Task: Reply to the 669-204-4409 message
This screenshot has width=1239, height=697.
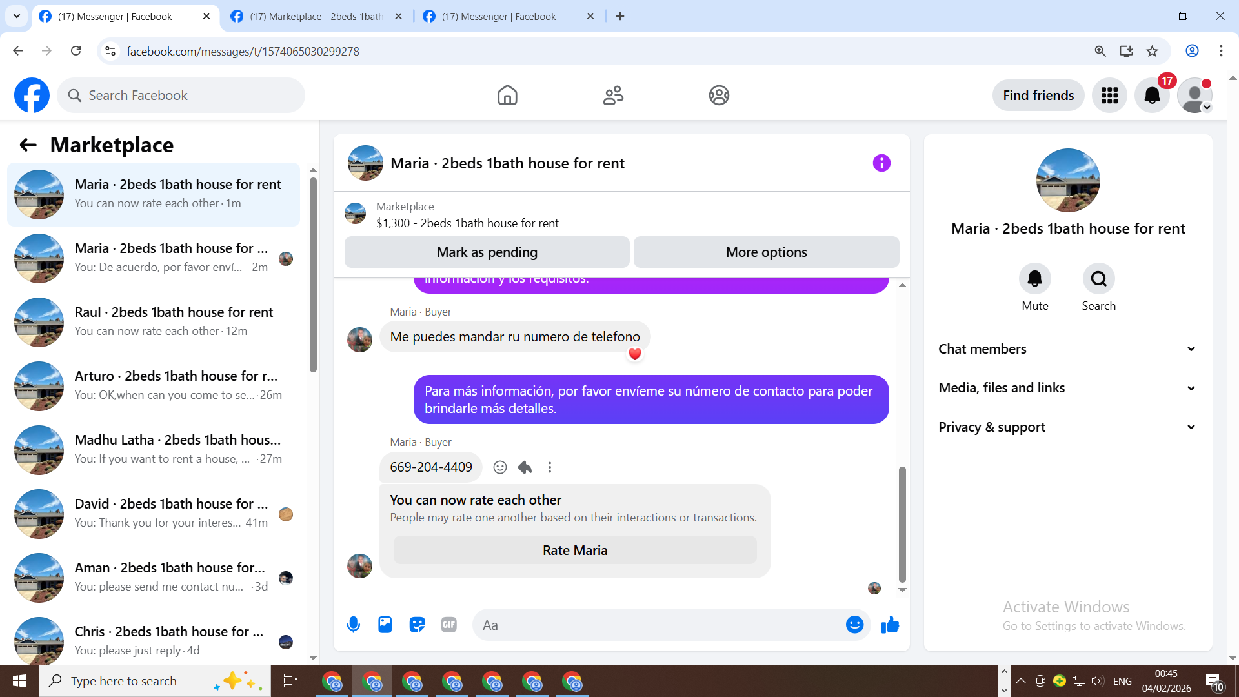Action: tap(525, 467)
